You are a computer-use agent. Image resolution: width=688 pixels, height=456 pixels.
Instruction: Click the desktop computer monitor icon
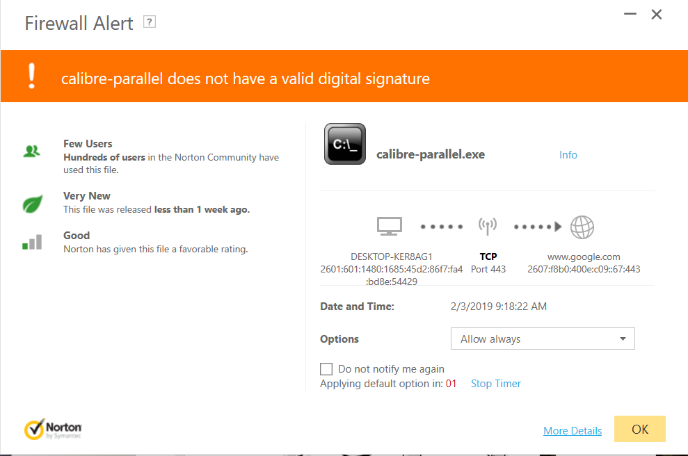tap(389, 226)
